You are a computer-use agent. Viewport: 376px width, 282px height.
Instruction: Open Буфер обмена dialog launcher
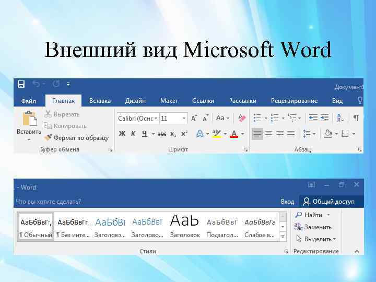pos(110,150)
